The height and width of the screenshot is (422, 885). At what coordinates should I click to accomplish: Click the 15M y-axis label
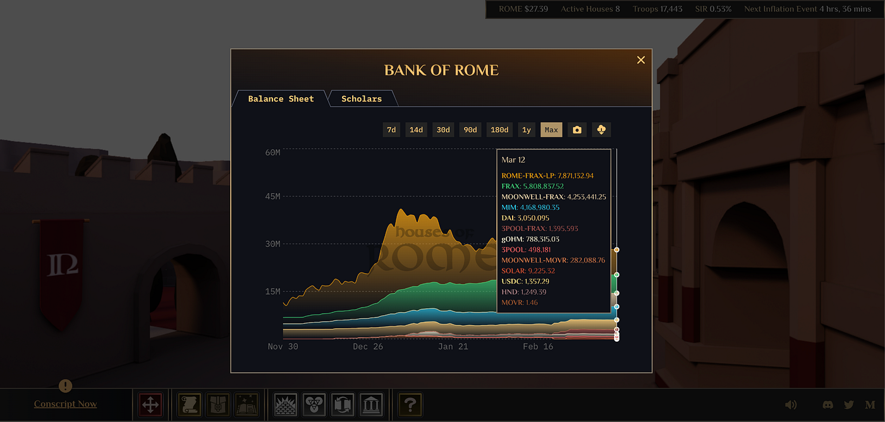click(272, 292)
